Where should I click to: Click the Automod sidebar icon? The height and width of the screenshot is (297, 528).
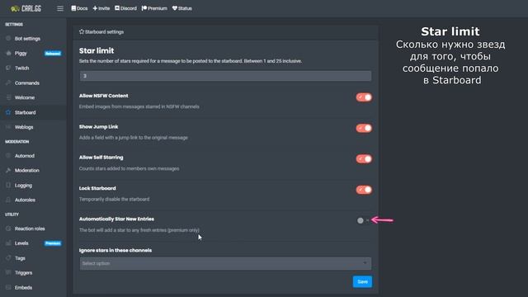8,156
